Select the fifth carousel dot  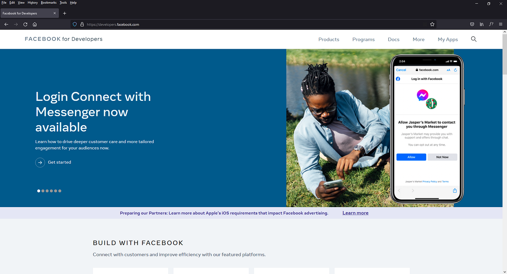pos(55,191)
